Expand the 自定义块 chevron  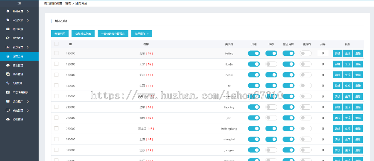click(28, 20)
